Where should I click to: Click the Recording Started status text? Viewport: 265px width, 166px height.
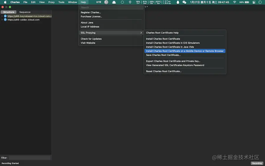(10, 163)
